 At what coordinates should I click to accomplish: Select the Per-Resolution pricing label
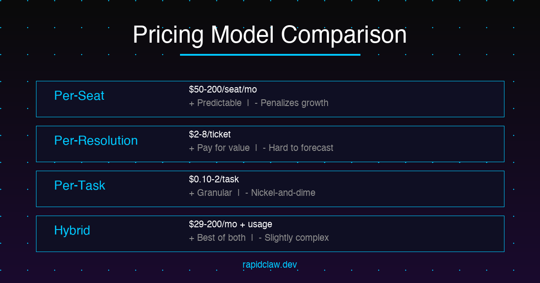click(x=96, y=141)
